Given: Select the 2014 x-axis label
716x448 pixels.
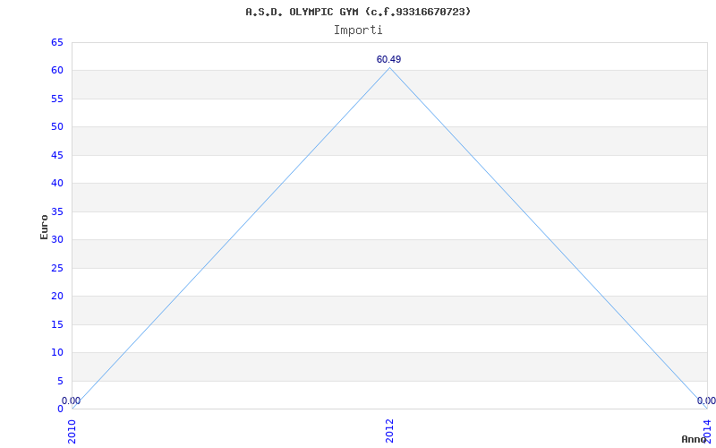Looking at the screenshot, I should coord(707,431).
